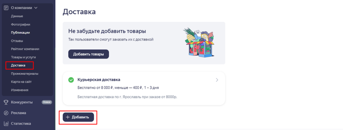
Task: Click the green checkmark on Курьерская доставка
Action: click(x=71, y=80)
